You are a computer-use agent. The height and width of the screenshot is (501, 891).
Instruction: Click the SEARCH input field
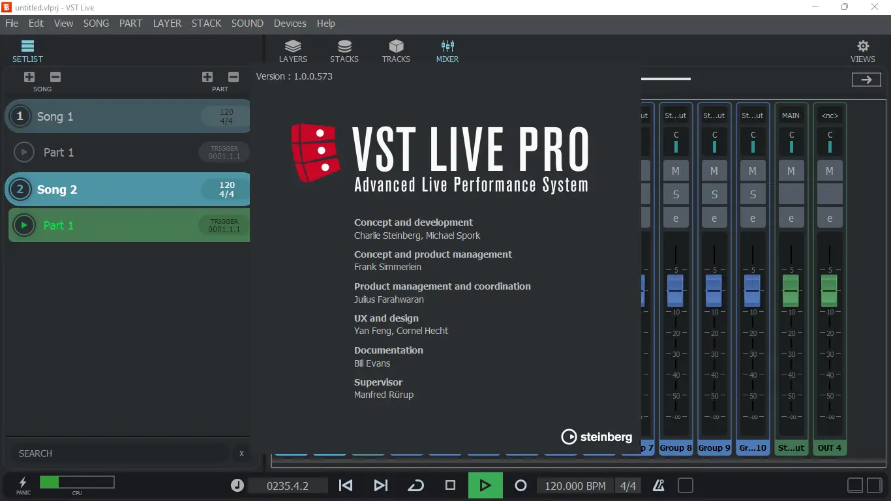pyautogui.click(x=120, y=453)
